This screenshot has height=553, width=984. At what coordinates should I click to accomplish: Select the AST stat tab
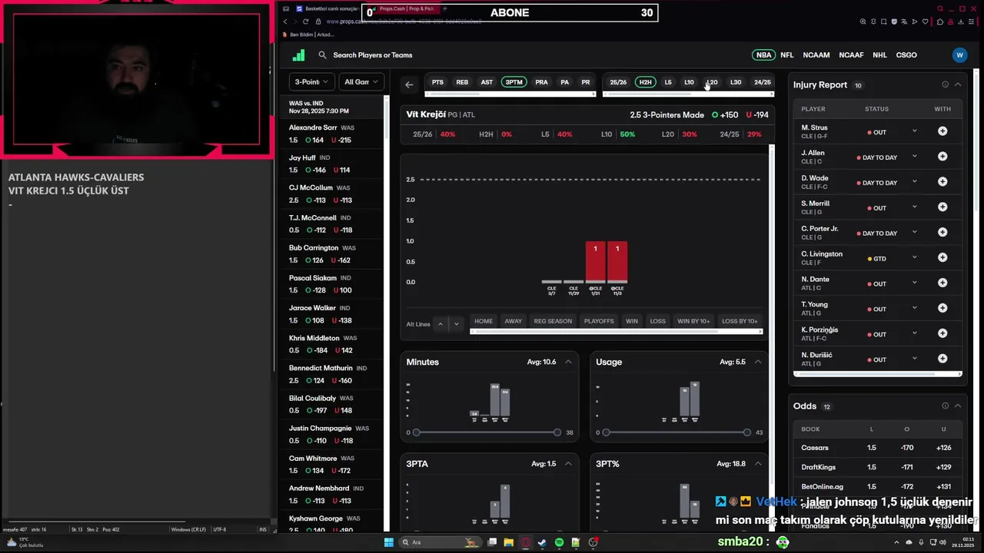[x=487, y=82]
